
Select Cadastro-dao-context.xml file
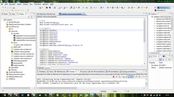(x=22, y=49)
